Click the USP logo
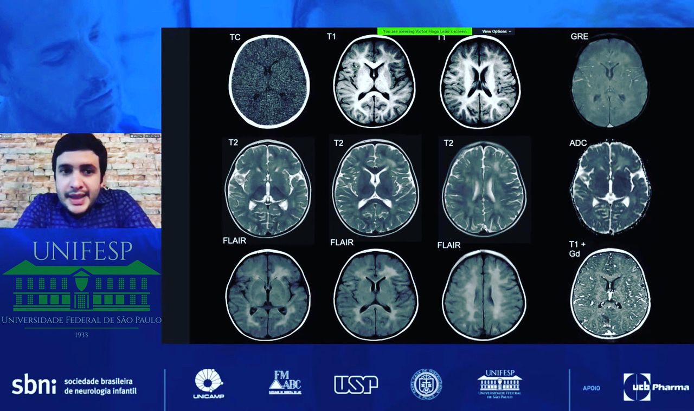Image resolution: width=694 pixels, height=411 pixels. coord(356,384)
